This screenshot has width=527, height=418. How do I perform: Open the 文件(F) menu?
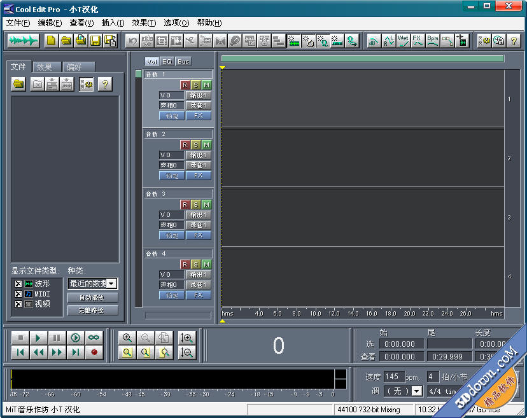click(x=18, y=23)
